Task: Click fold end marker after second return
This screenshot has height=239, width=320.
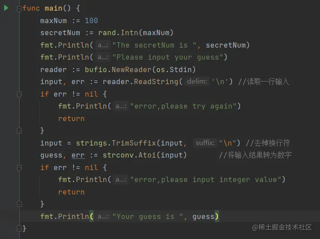Action: point(19,204)
